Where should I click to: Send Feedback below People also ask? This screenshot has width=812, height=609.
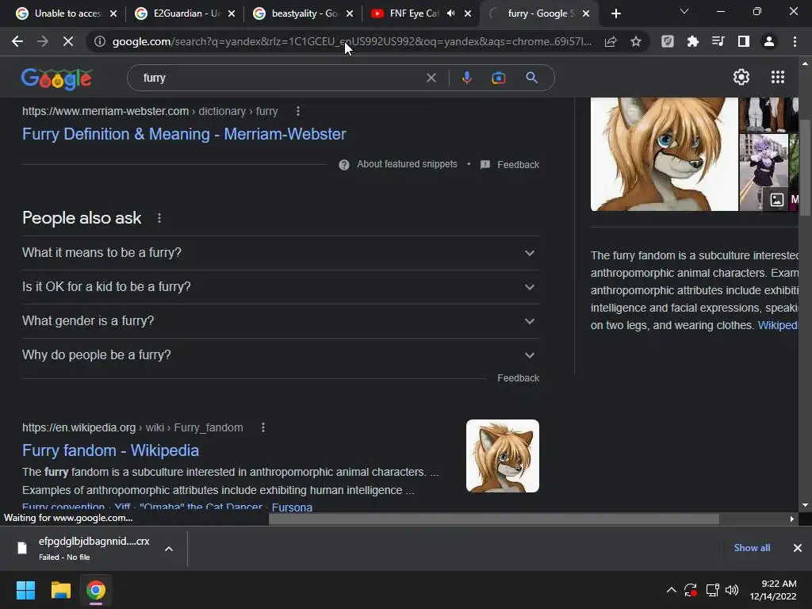pos(518,378)
